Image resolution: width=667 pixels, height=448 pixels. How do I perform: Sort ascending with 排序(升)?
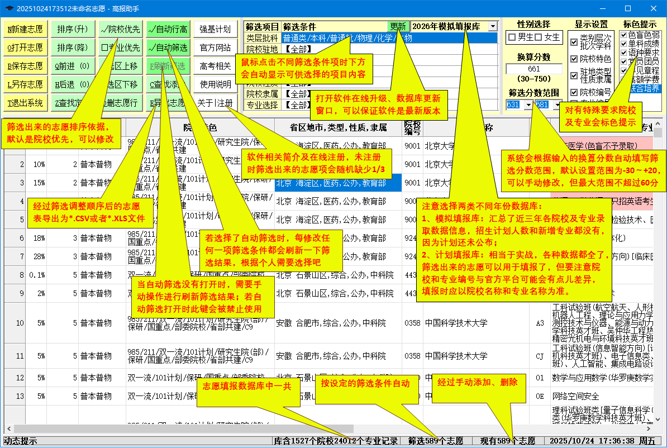tap(72, 29)
